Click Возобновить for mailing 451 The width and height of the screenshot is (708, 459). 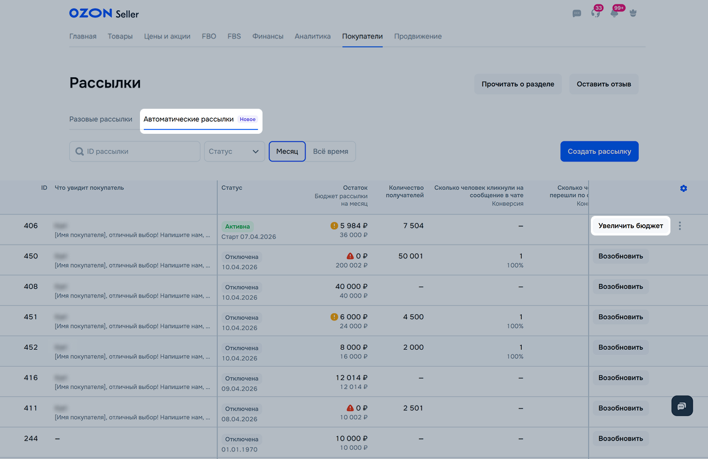pyautogui.click(x=620, y=317)
